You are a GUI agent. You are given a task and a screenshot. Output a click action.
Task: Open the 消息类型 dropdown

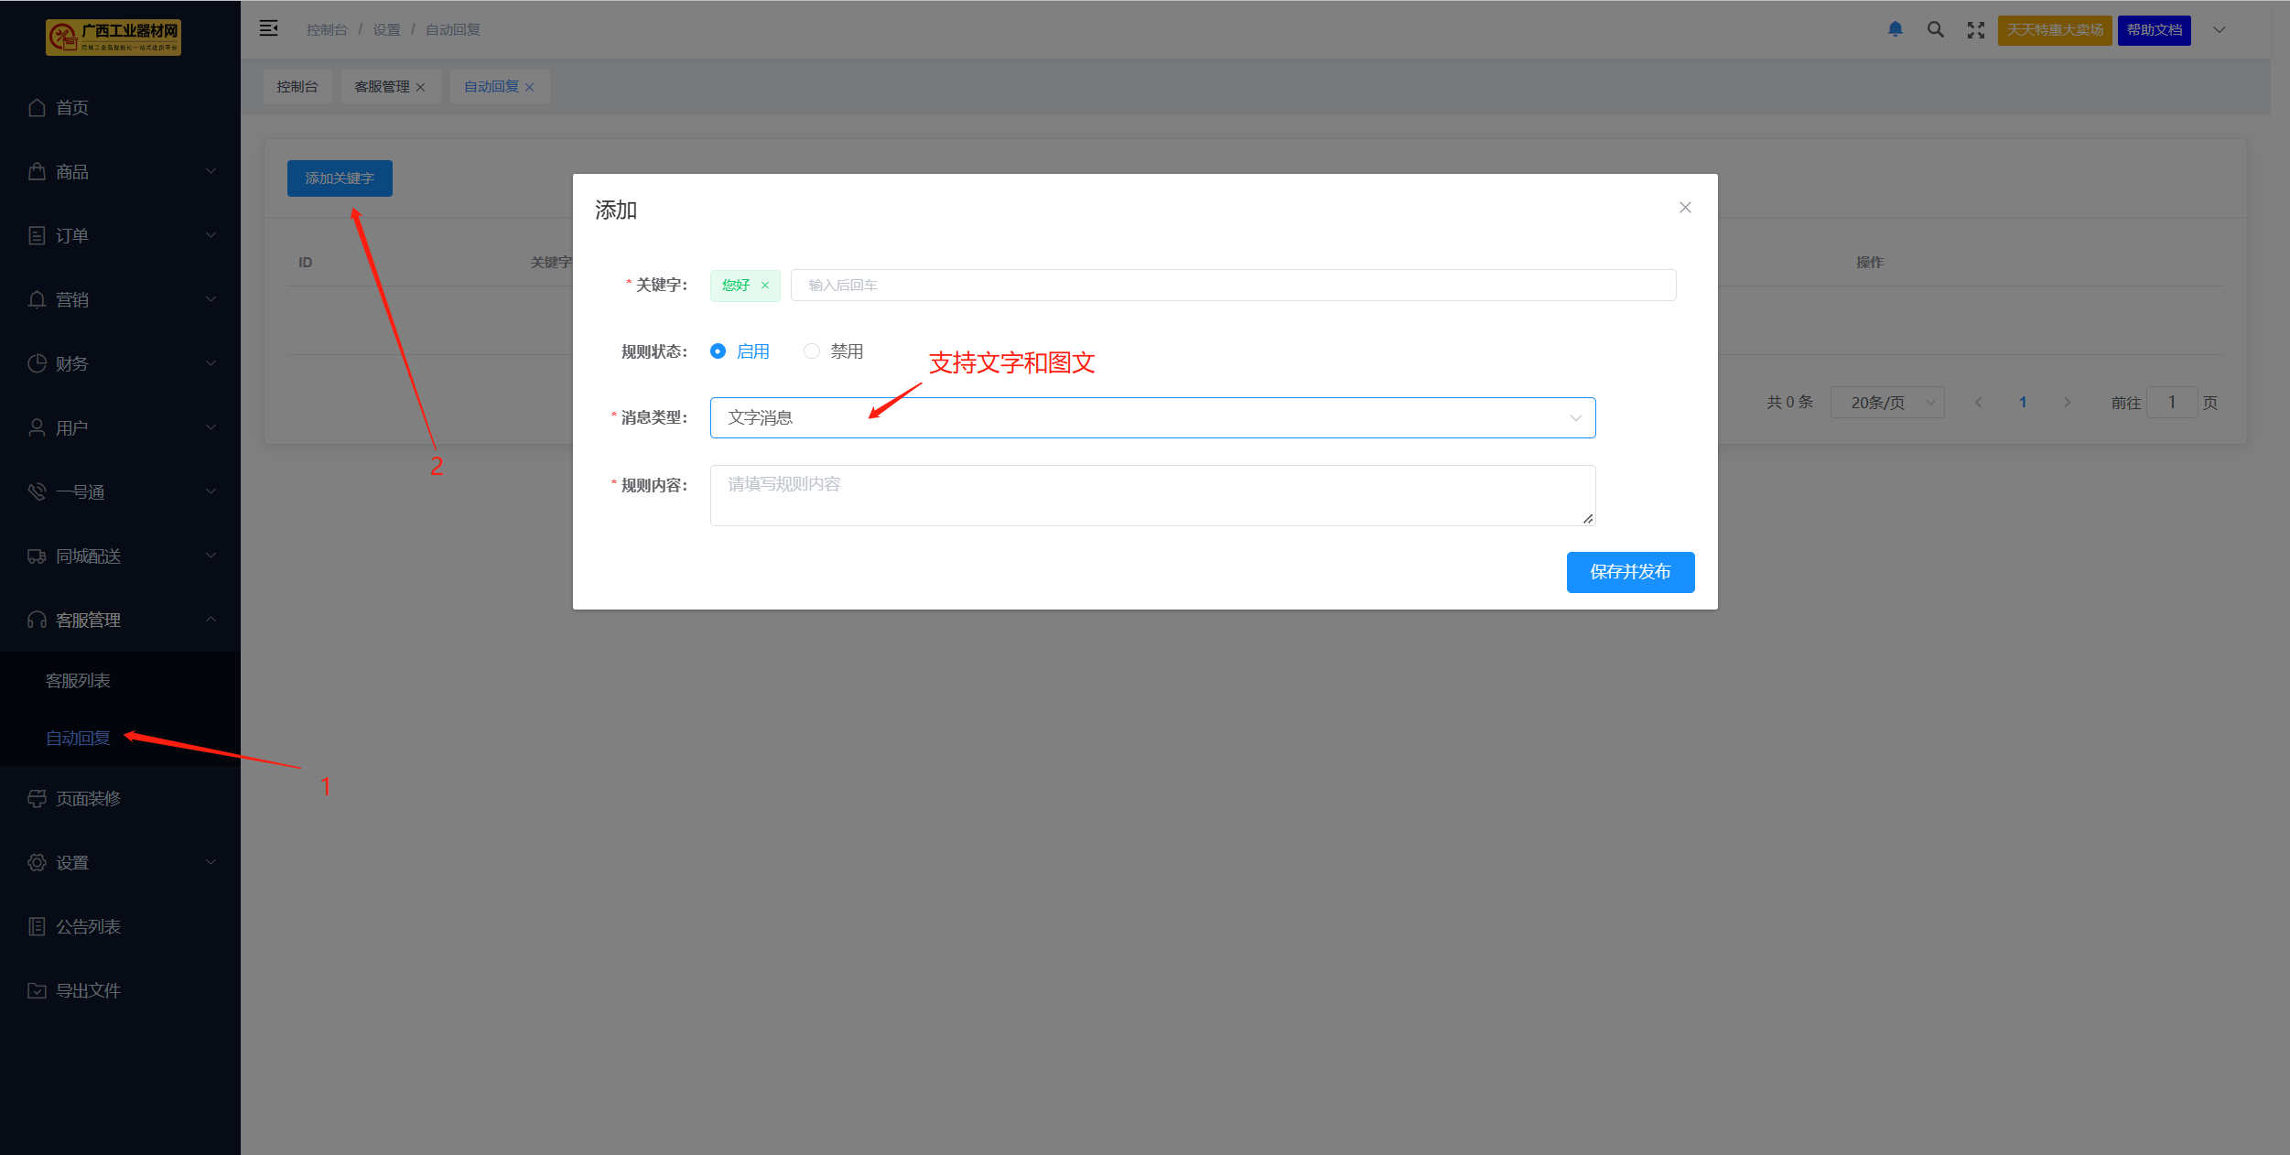coord(1151,418)
